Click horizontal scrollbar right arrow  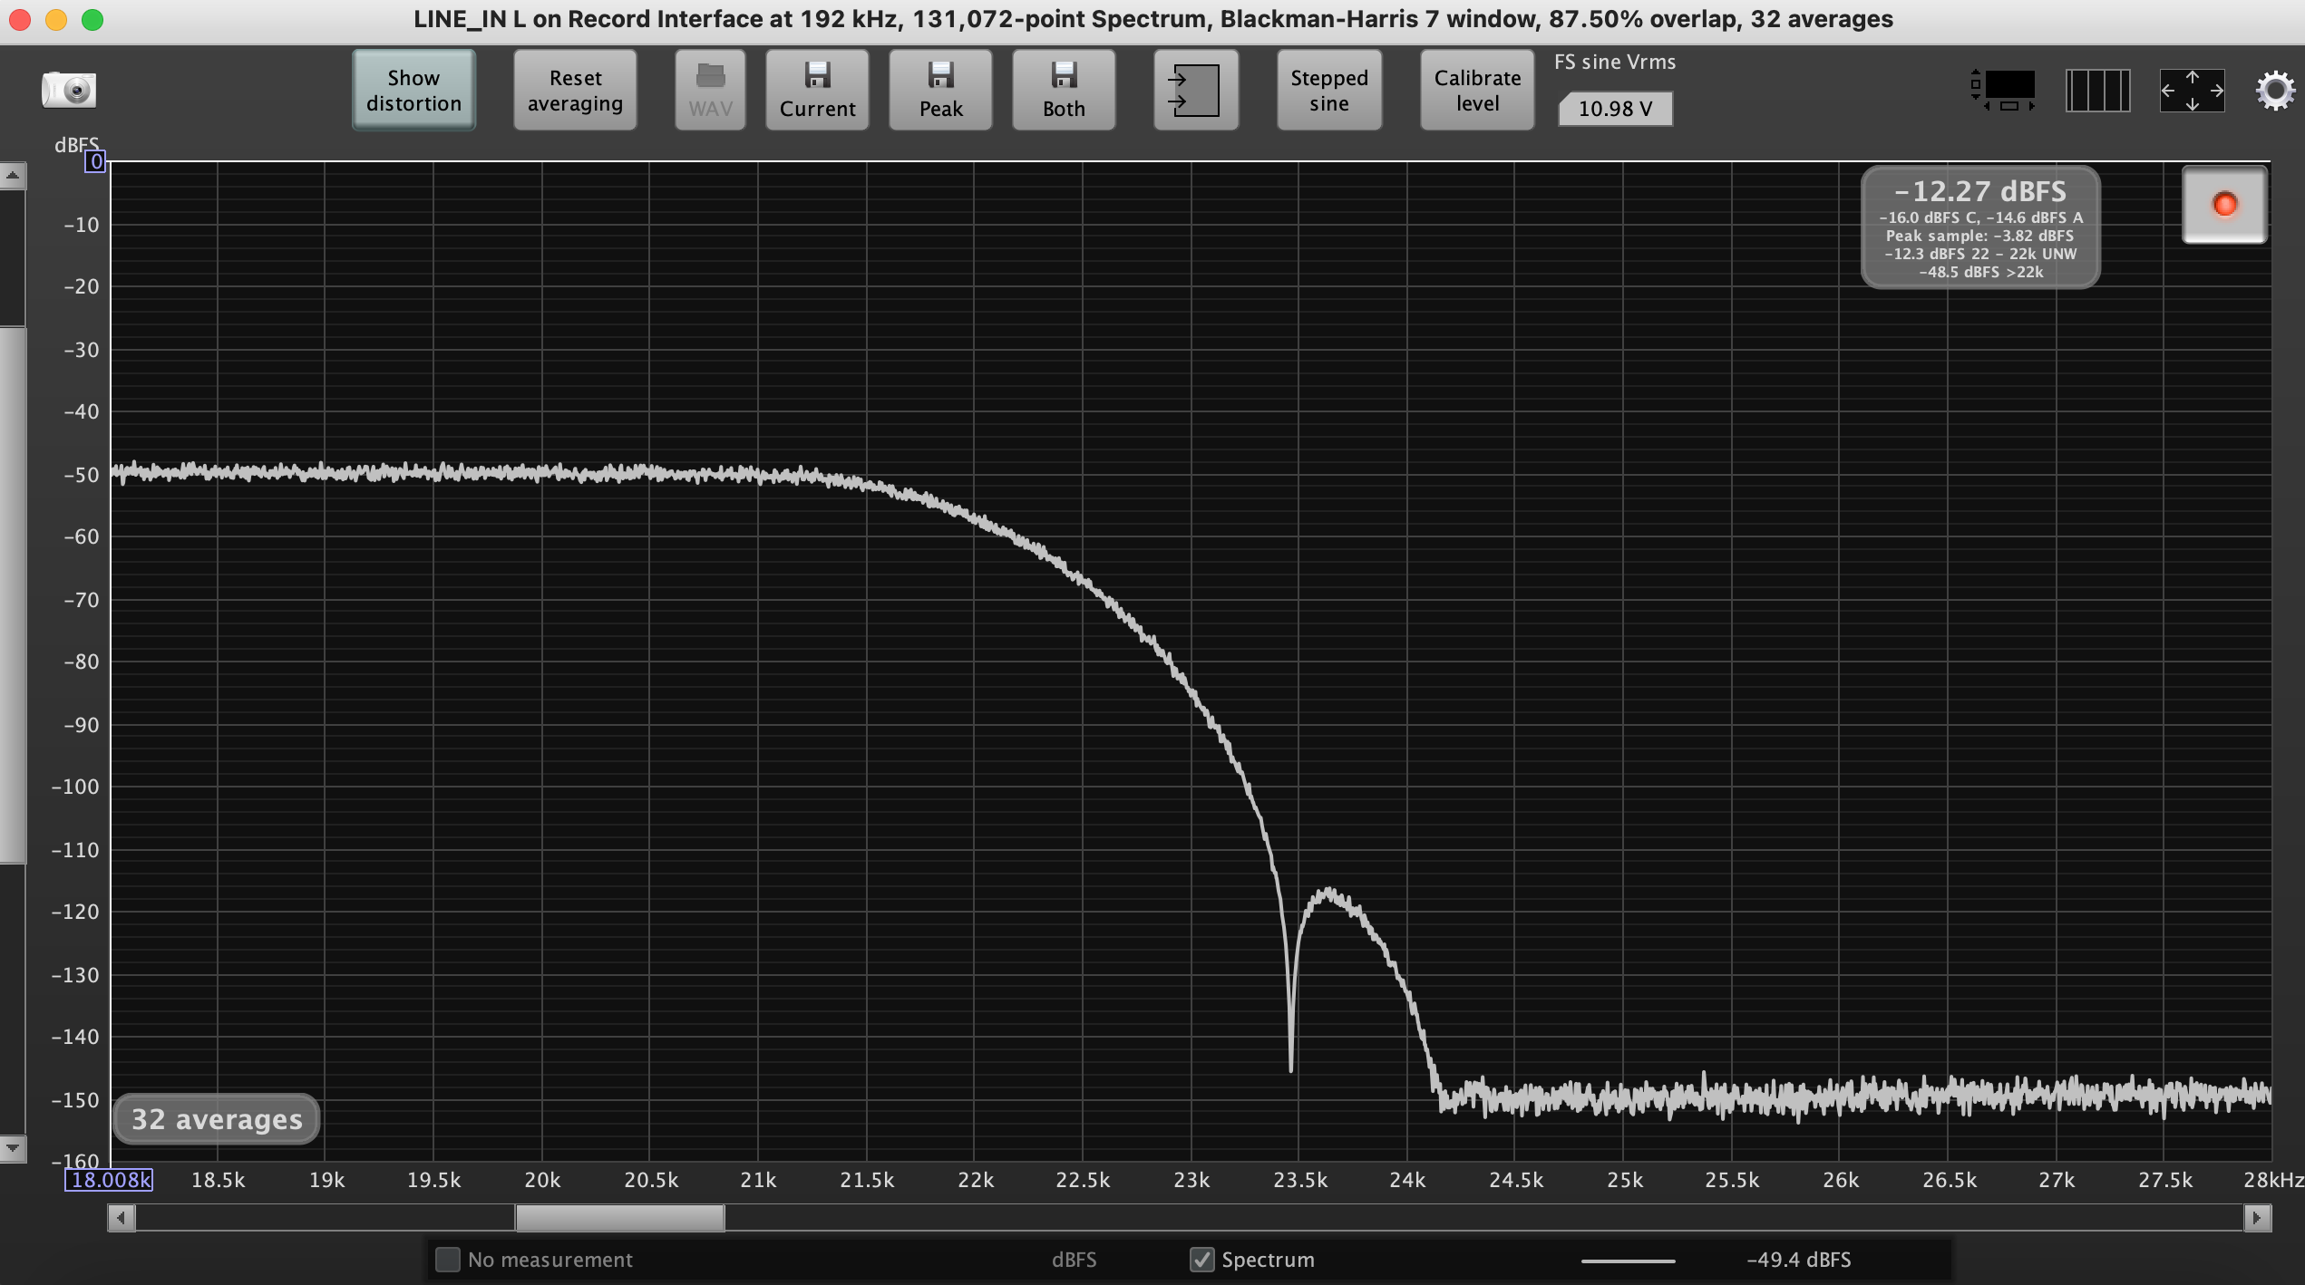point(2257,1217)
